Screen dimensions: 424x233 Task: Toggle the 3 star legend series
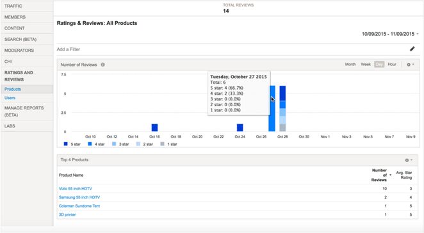coord(120,144)
